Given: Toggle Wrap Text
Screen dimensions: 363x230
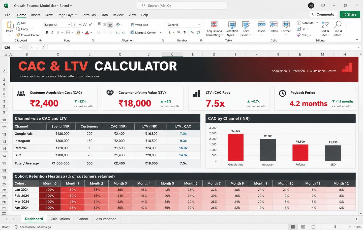Looking at the screenshot, I should coord(139,25).
